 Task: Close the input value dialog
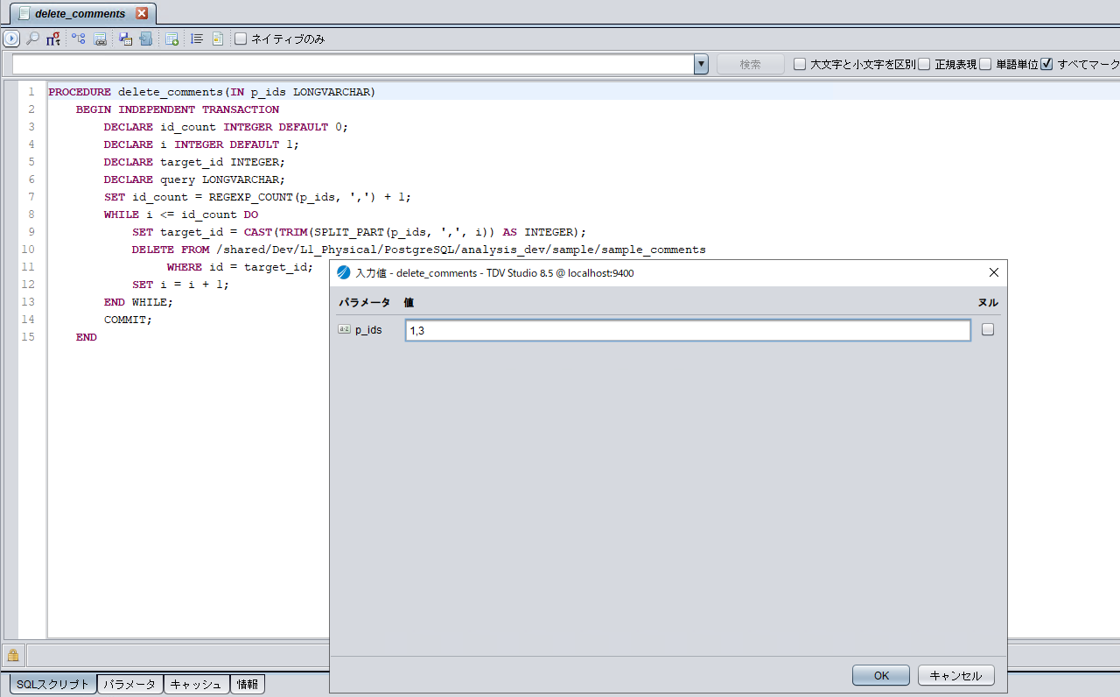993,273
